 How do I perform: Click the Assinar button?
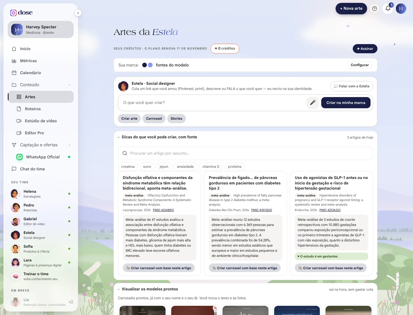[x=365, y=49]
